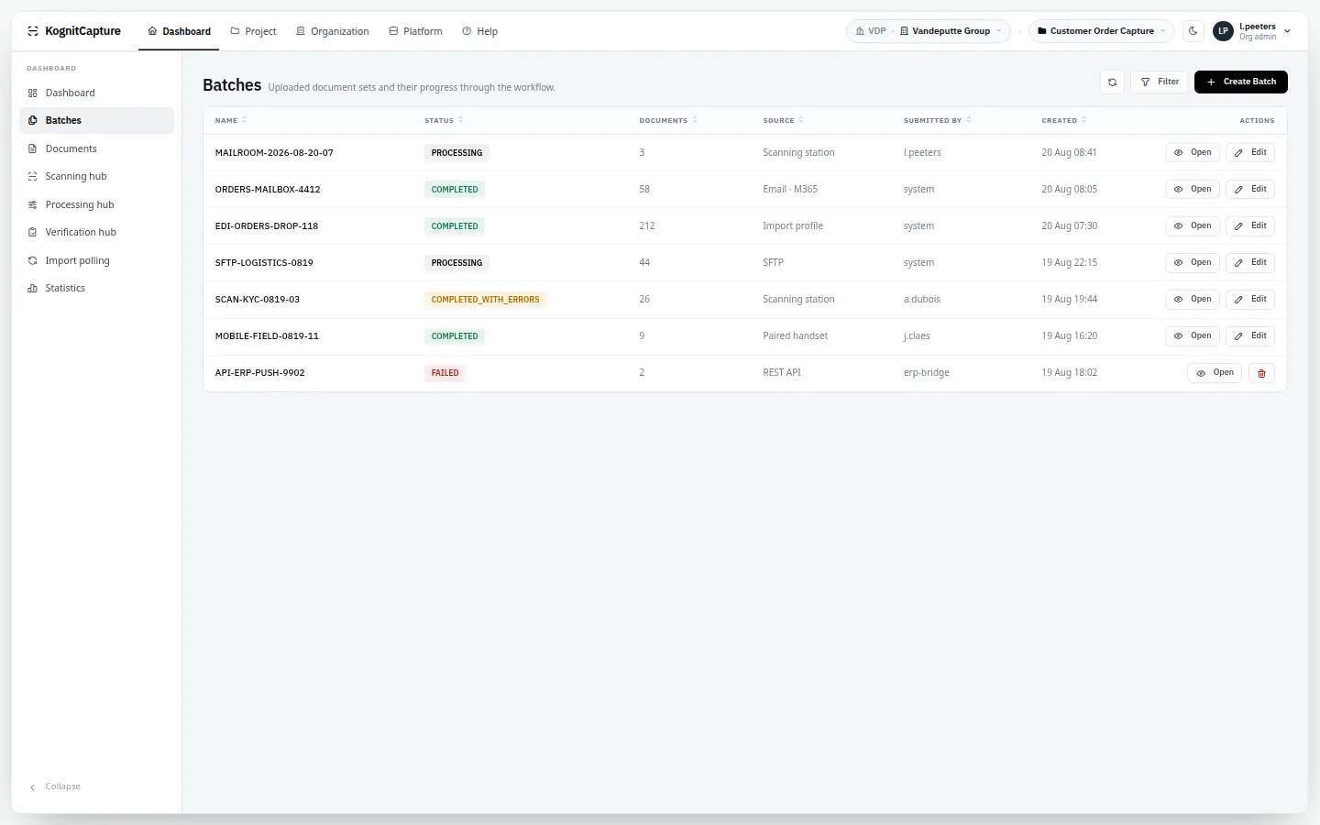Open the API-ERP-PUSH-9902 failed batch
The width and height of the screenshot is (1320, 825).
(x=1215, y=373)
